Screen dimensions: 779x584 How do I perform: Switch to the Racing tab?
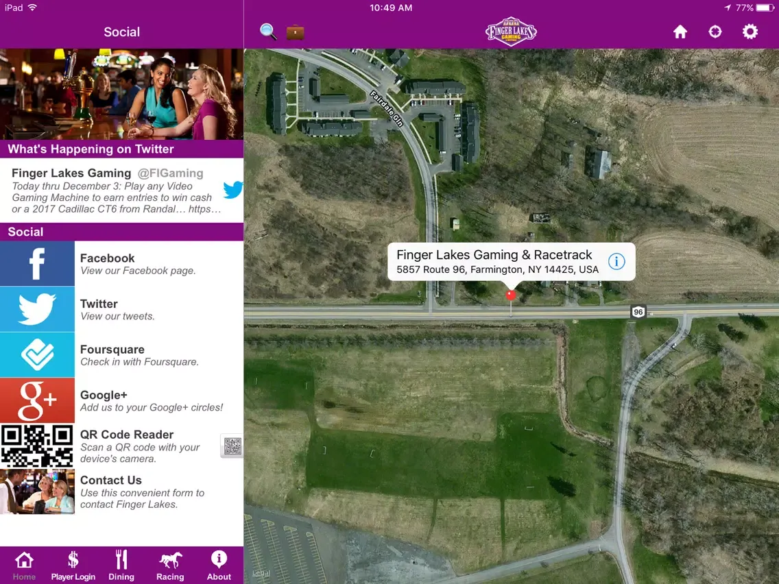[170, 565]
